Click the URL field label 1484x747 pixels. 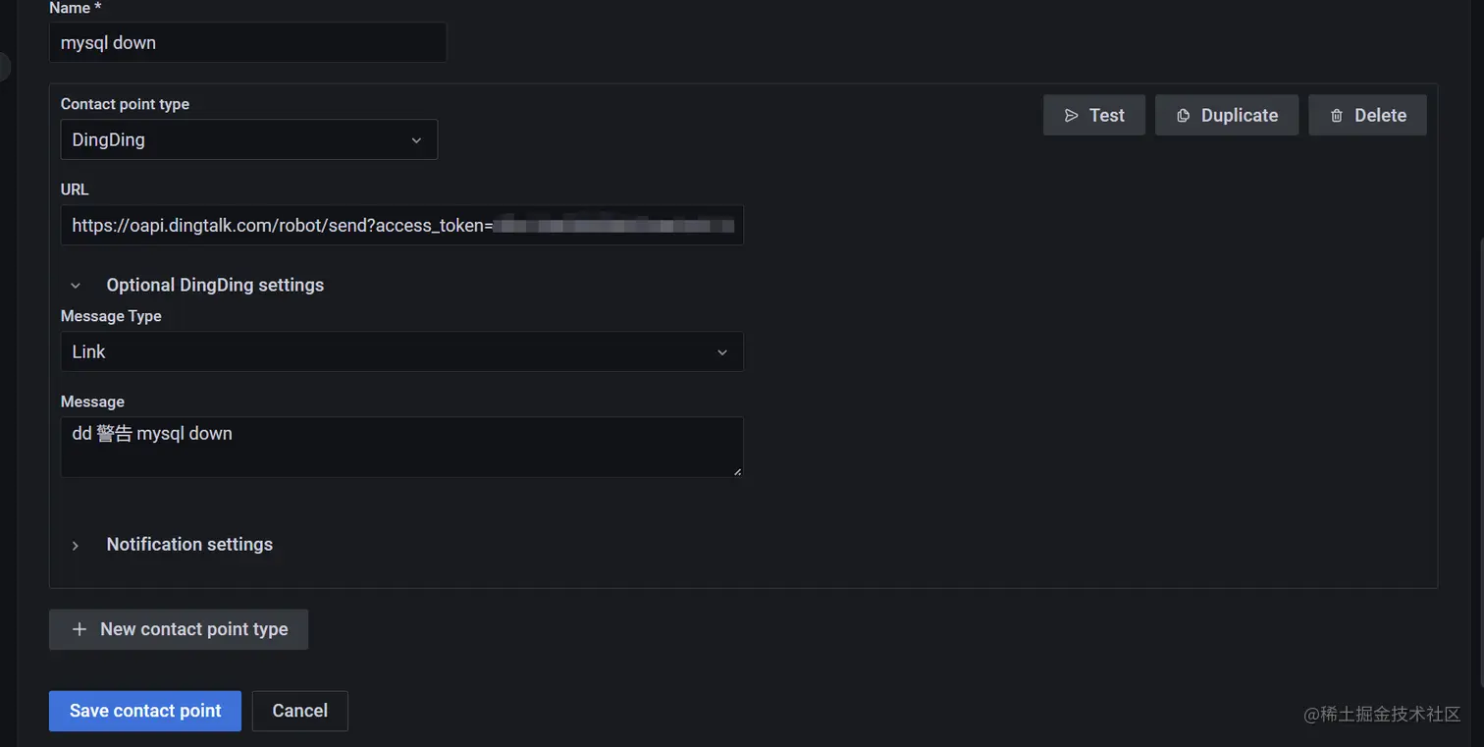click(x=75, y=189)
